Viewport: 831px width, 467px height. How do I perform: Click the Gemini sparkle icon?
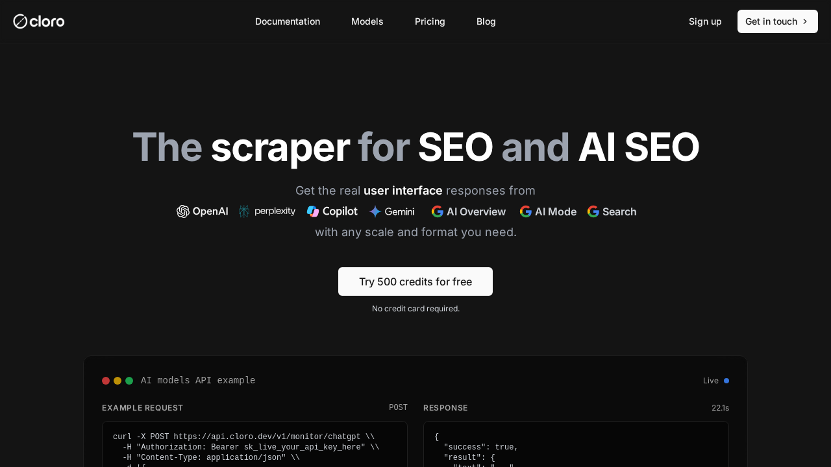coord(375,211)
